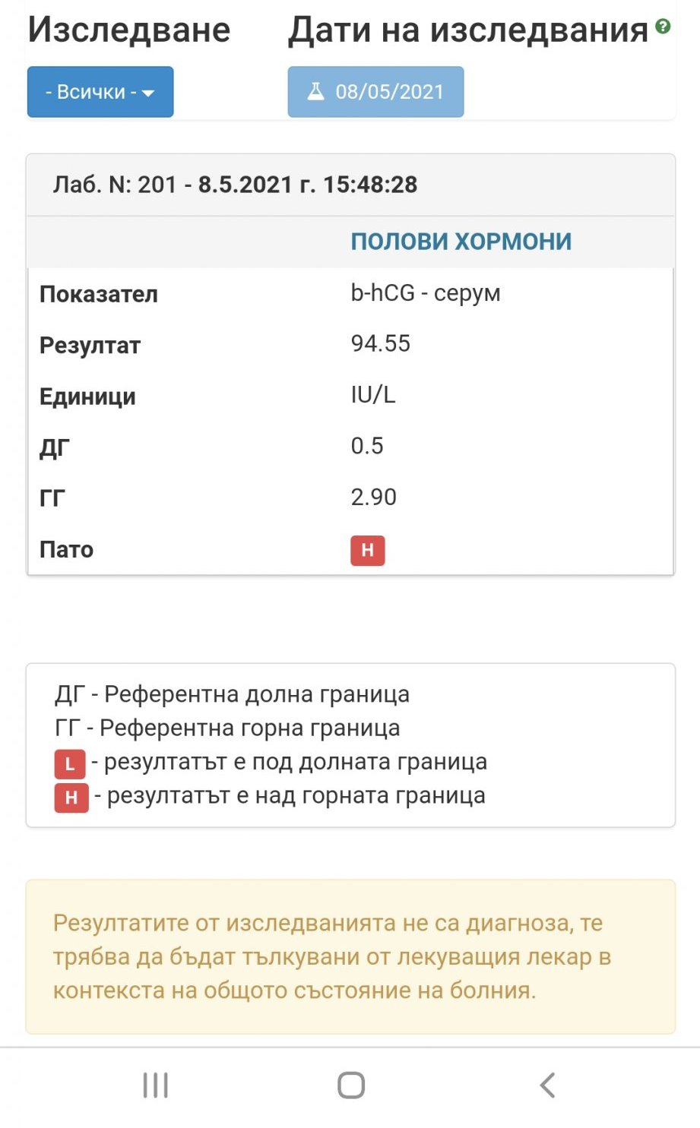This screenshot has width=700, height=1128.
Task: Tap the Android home button
Action: point(350,1085)
